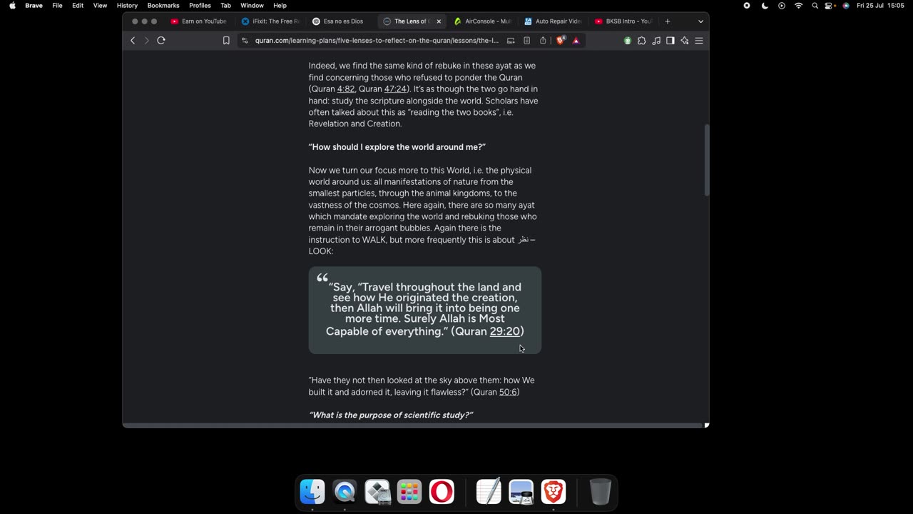The height and width of the screenshot is (514, 913).
Task: Open Brave from the Dock
Action: click(554, 492)
